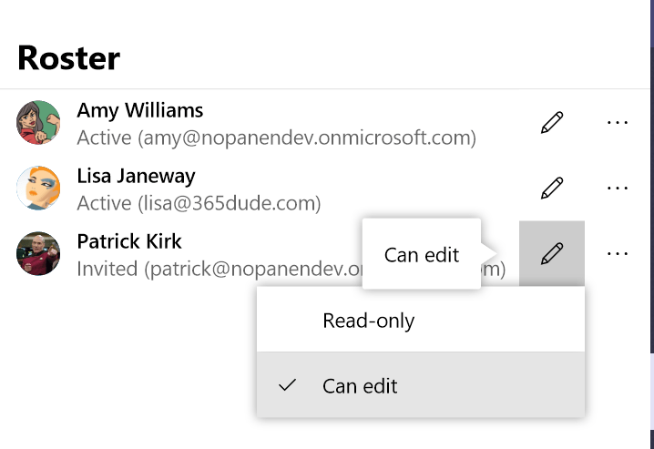Open more options for Amy Williams
The width and height of the screenshot is (654, 449).
tap(618, 123)
